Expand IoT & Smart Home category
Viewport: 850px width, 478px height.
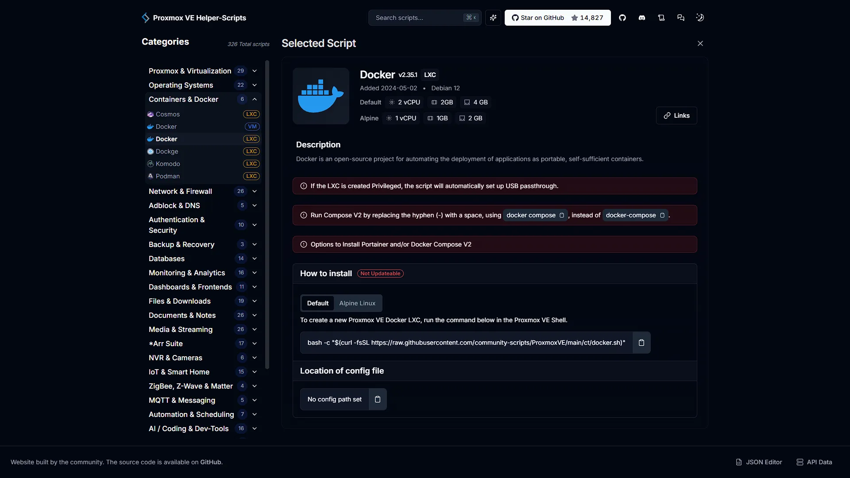[x=203, y=372]
